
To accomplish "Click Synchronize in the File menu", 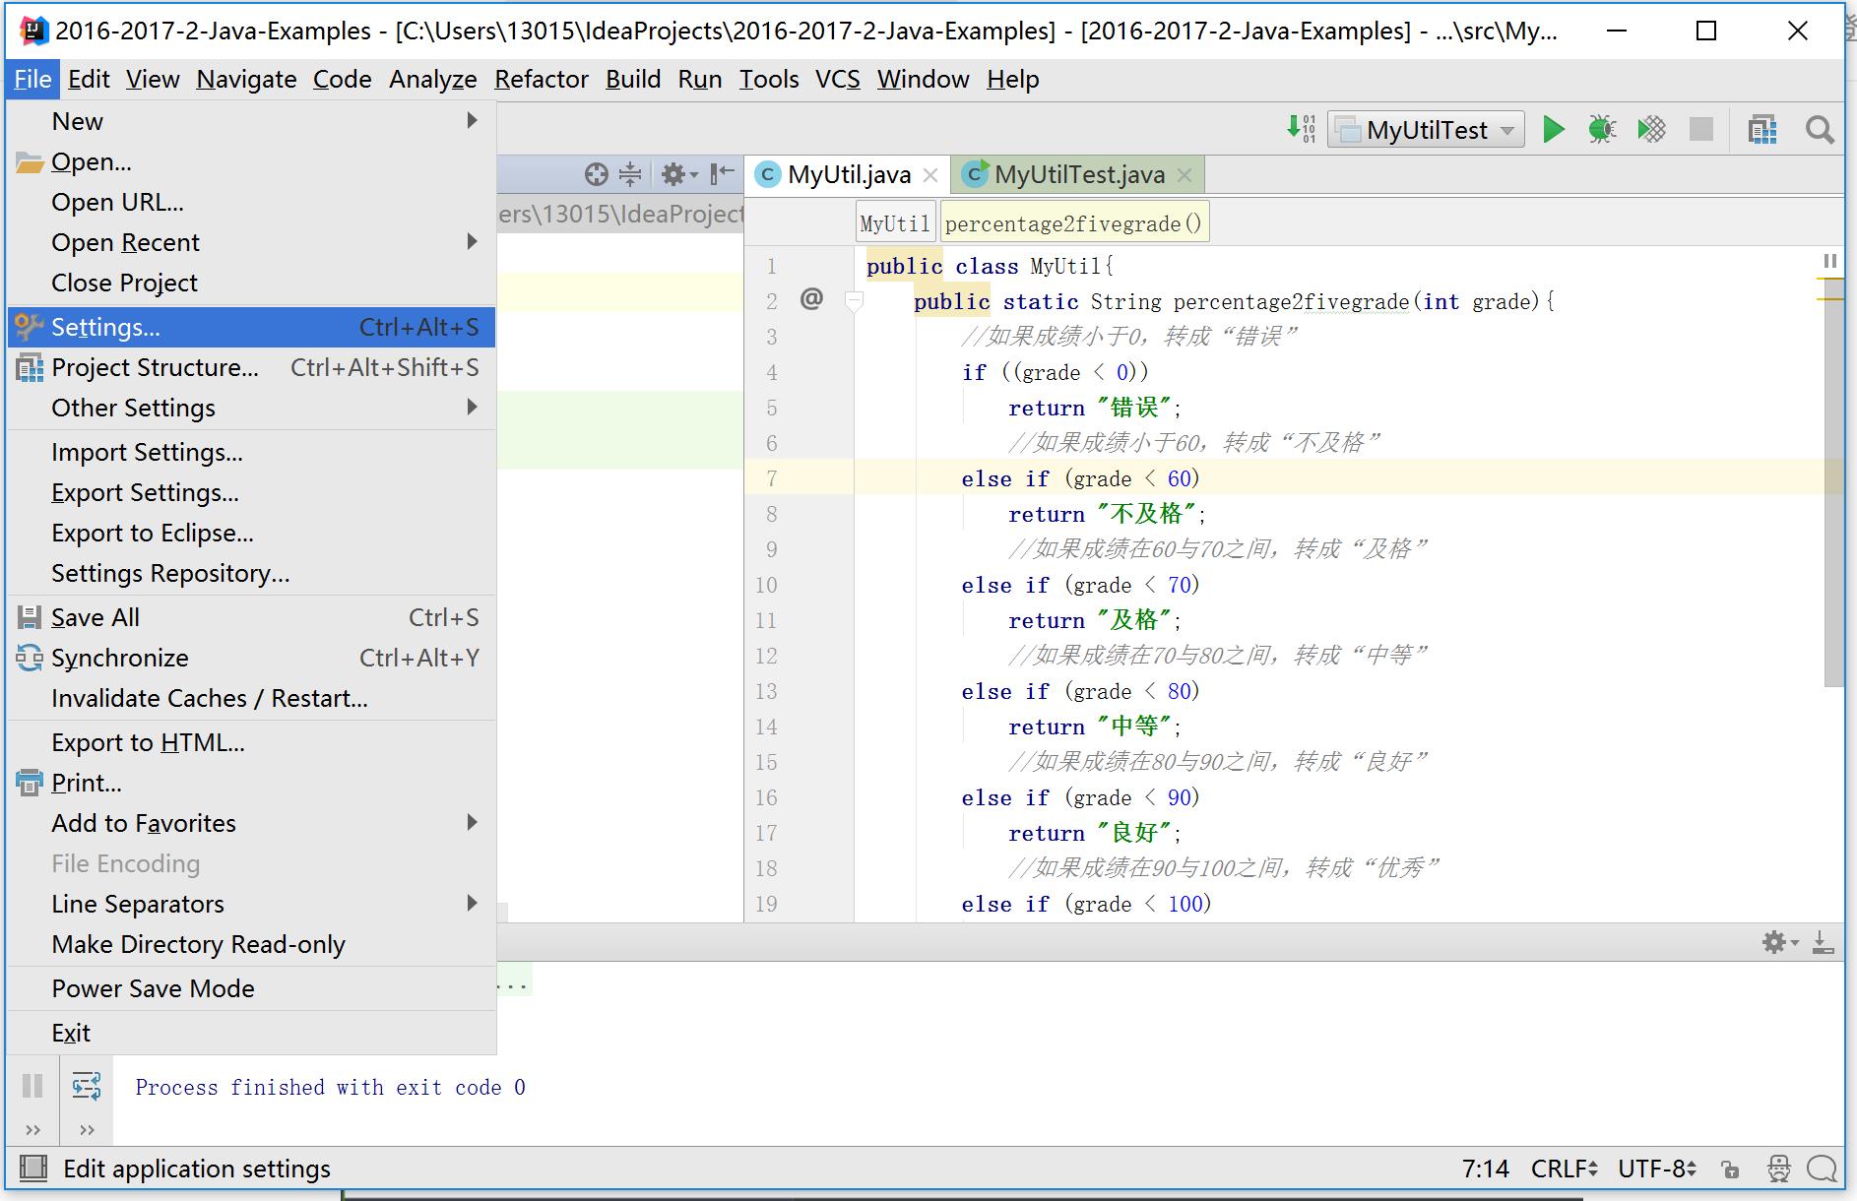I will pyautogui.click(x=251, y=658).
